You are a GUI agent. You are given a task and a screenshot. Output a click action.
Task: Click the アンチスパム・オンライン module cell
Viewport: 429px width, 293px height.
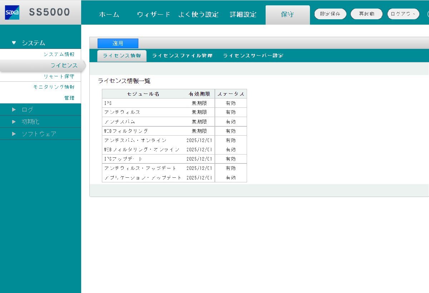coord(135,140)
